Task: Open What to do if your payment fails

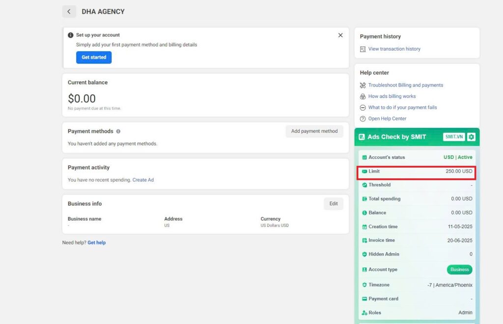Action: coord(402,107)
